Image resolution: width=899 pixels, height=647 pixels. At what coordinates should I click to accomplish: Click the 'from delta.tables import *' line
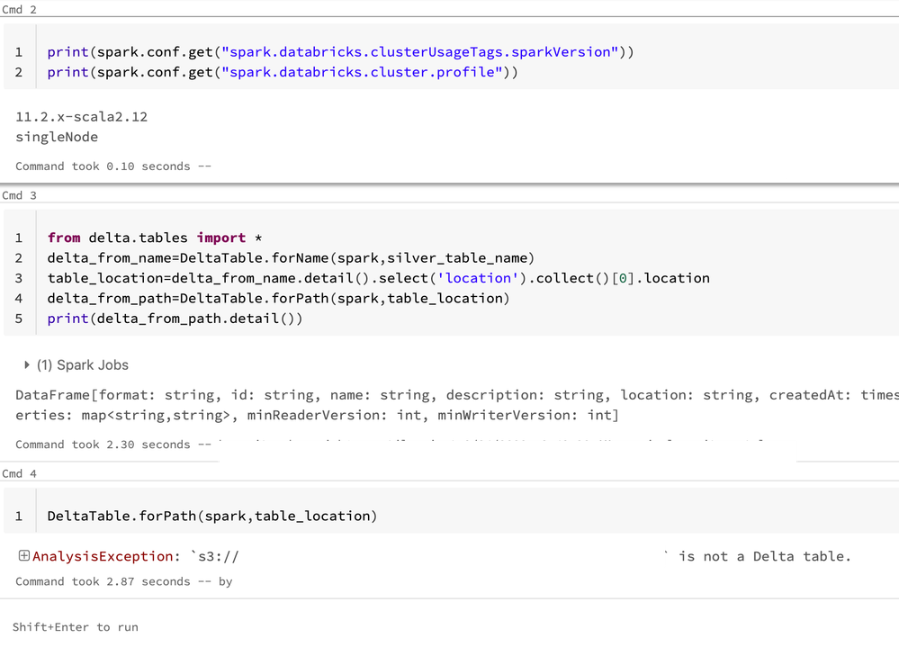click(x=155, y=238)
